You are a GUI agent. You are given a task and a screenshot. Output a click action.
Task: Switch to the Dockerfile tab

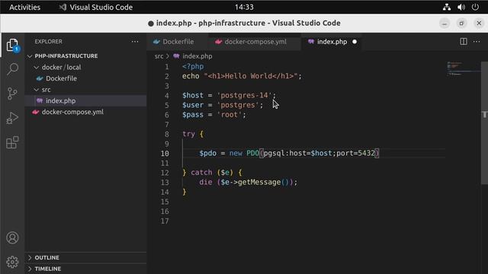[178, 42]
